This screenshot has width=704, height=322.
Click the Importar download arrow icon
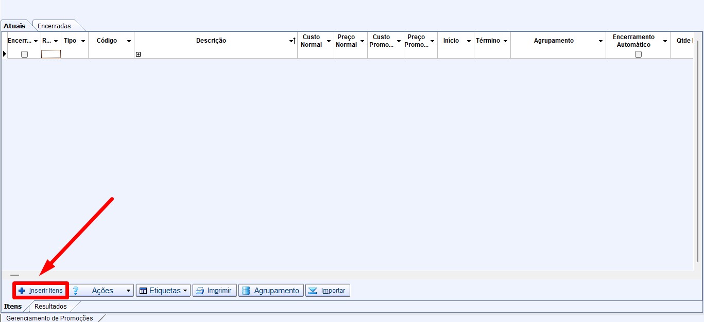pyautogui.click(x=312, y=291)
